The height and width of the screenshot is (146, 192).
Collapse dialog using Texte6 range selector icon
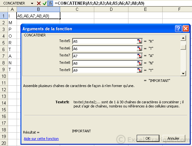140,49
